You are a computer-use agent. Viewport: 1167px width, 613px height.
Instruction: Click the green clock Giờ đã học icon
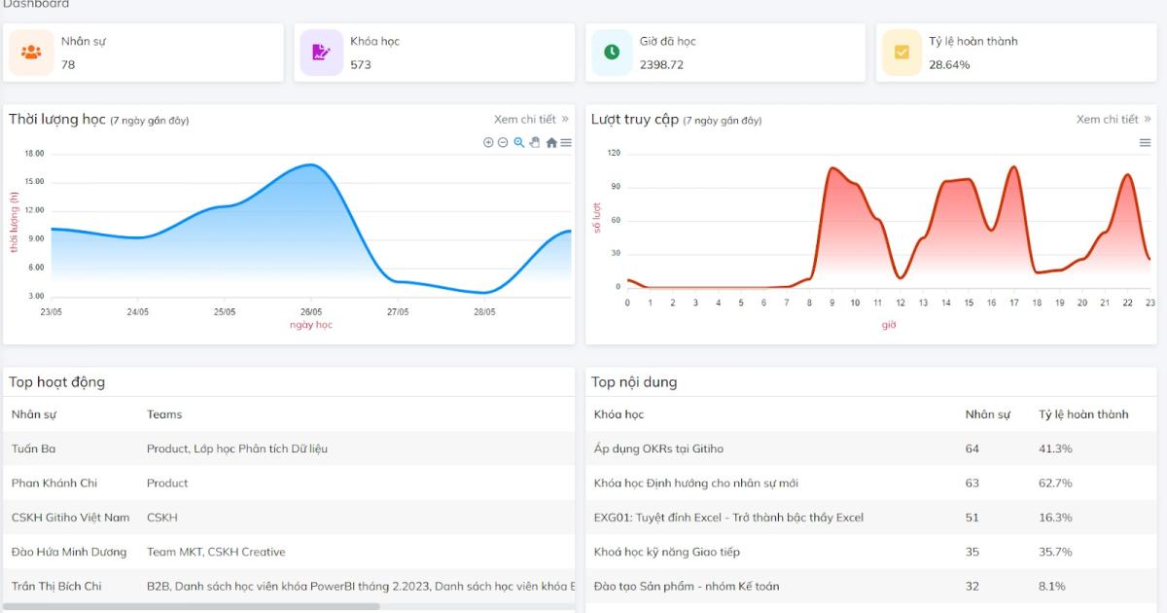pyautogui.click(x=612, y=53)
